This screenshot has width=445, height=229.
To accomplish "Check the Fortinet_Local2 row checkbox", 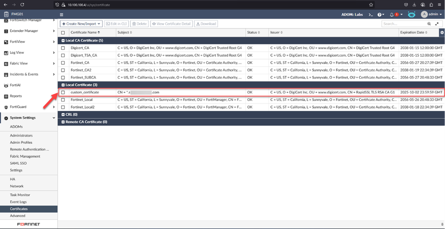I will pos(63,107).
